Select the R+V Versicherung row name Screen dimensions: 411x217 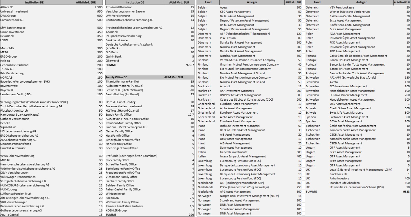pyautogui.click(x=12, y=73)
